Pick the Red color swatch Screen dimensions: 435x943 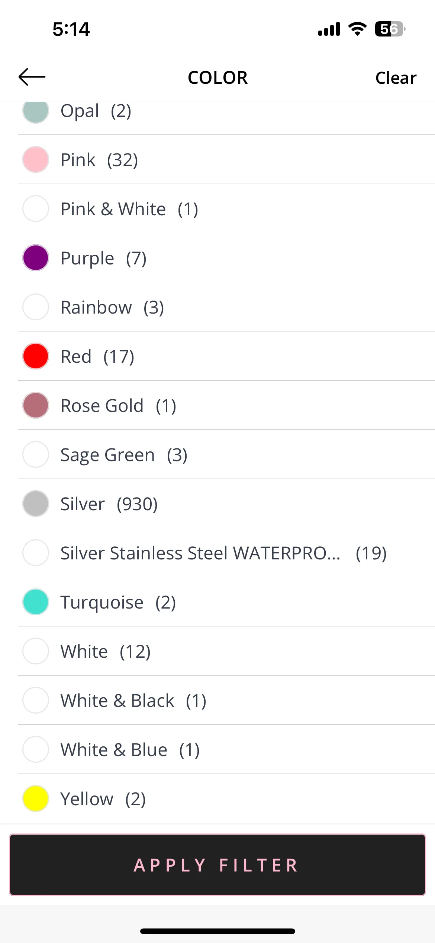(36, 356)
